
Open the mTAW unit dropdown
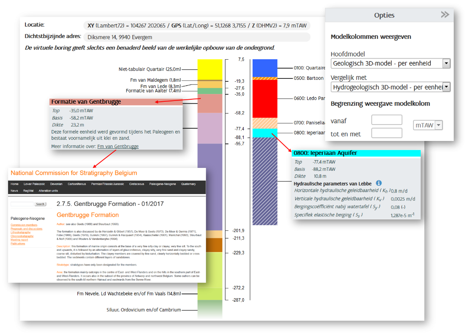[439, 125]
